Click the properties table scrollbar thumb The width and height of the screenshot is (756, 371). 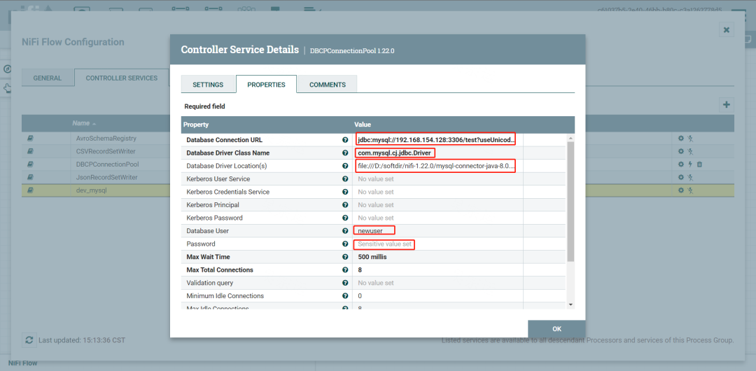click(570, 202)
